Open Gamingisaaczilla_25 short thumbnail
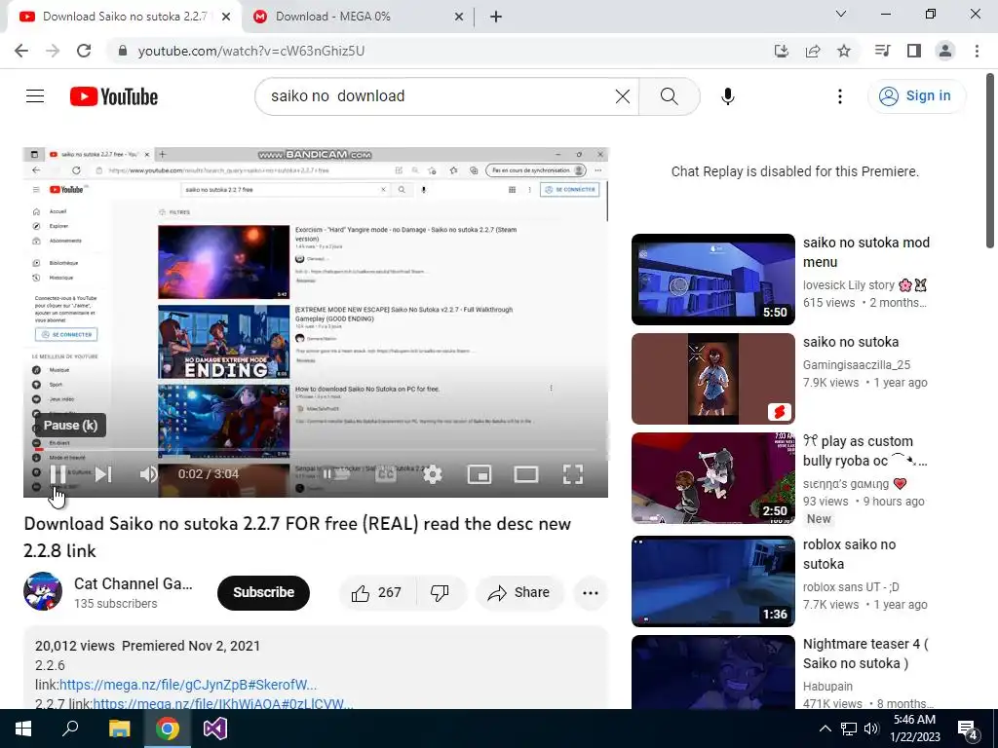 coord(712,379)
